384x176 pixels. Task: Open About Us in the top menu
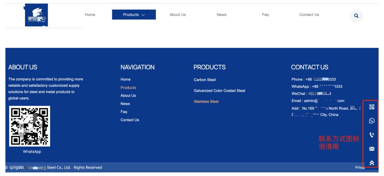(178, 15)
